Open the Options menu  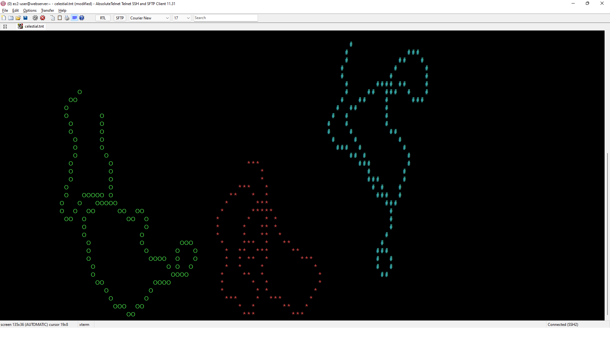click(x=30, y=10)
